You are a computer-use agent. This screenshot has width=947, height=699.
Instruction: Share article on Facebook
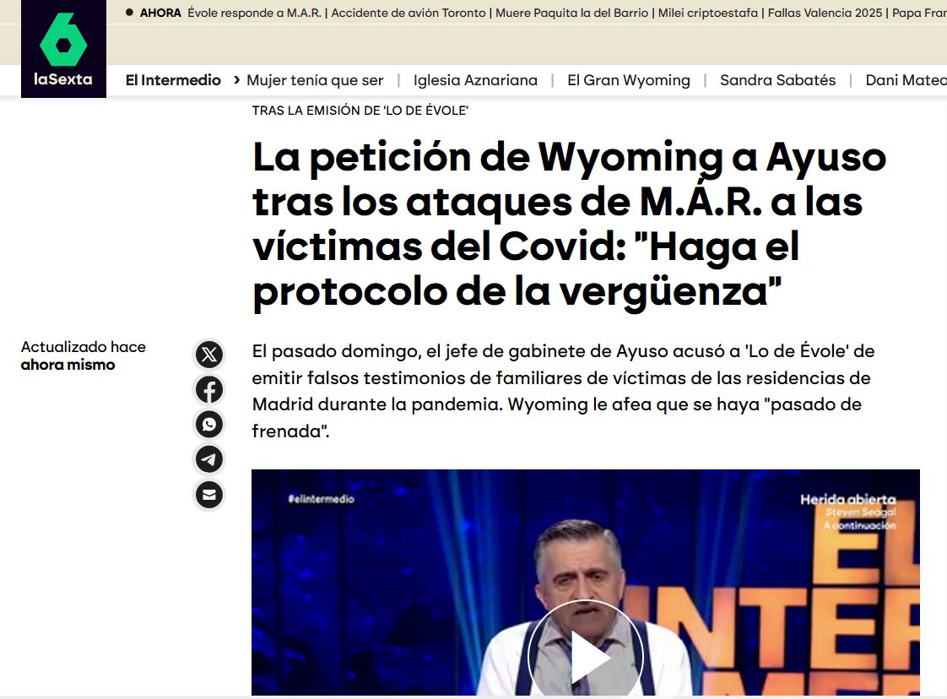tap(209, 389)
